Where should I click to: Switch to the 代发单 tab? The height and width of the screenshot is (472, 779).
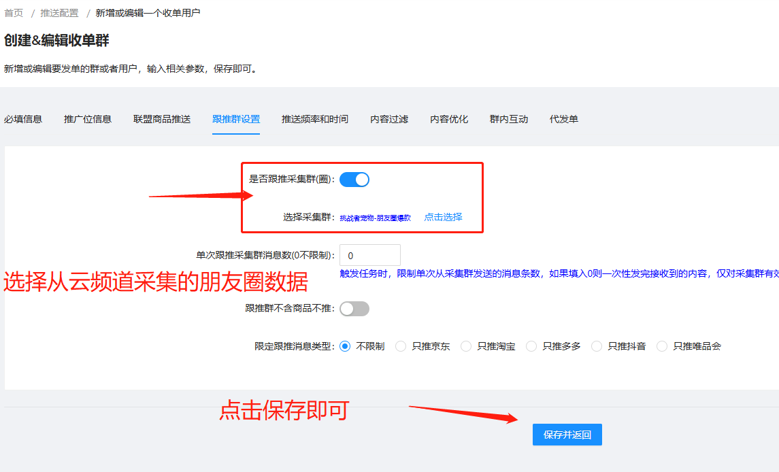(x=564, y=119)
